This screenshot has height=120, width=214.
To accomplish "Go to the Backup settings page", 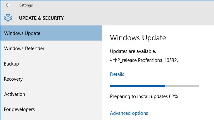I will pyautogui.click(x=11, y=64).
